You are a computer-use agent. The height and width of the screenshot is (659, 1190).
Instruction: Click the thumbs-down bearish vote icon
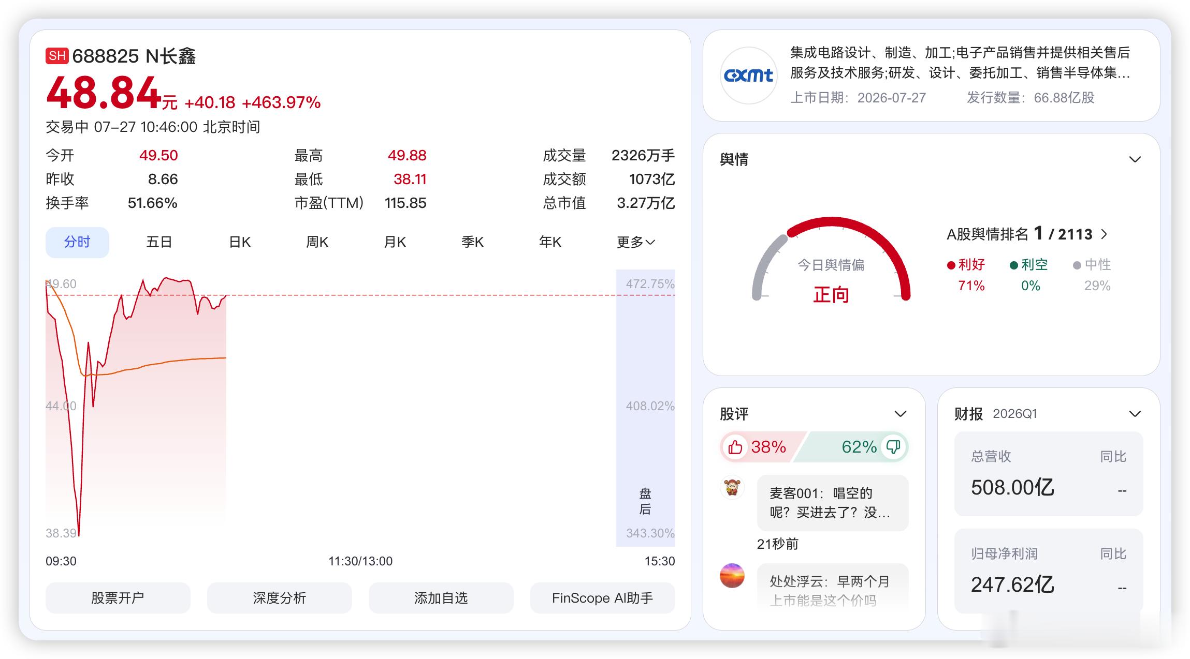[x=894, y=447]
